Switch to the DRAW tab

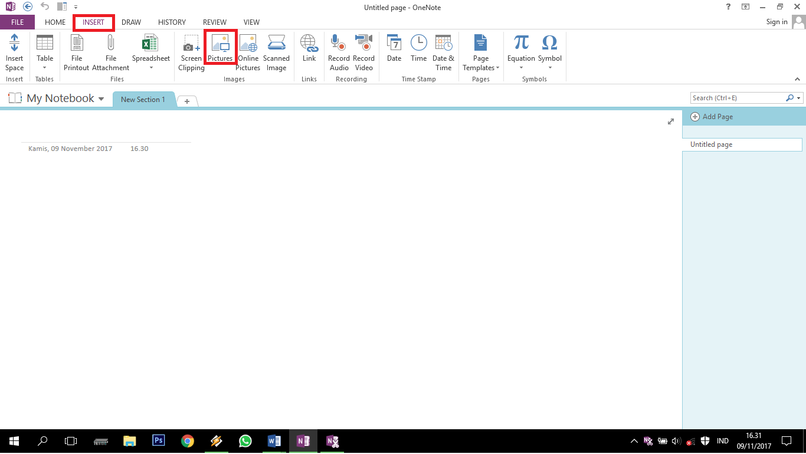[132, 22]
